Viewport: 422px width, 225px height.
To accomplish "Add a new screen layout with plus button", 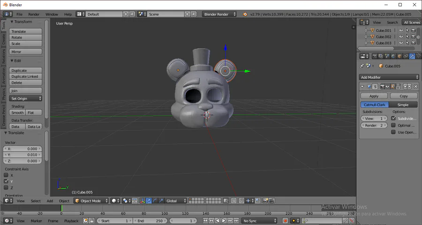I will tap(126, 14).
